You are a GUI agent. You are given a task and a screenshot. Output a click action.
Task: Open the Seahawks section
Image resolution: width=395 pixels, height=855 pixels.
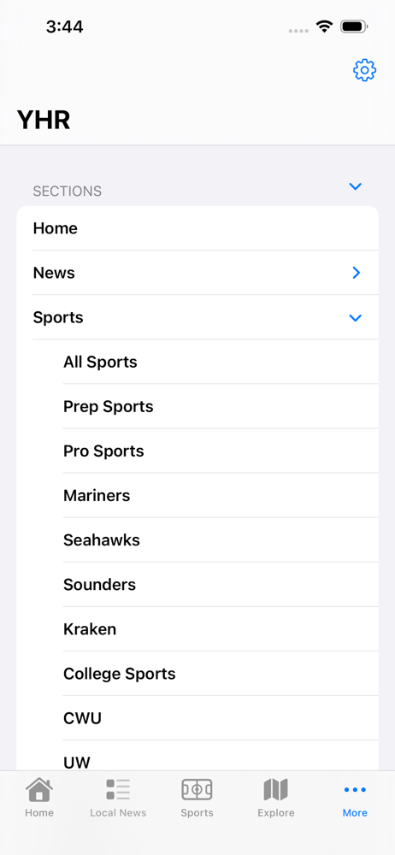(x=221, y=540)
